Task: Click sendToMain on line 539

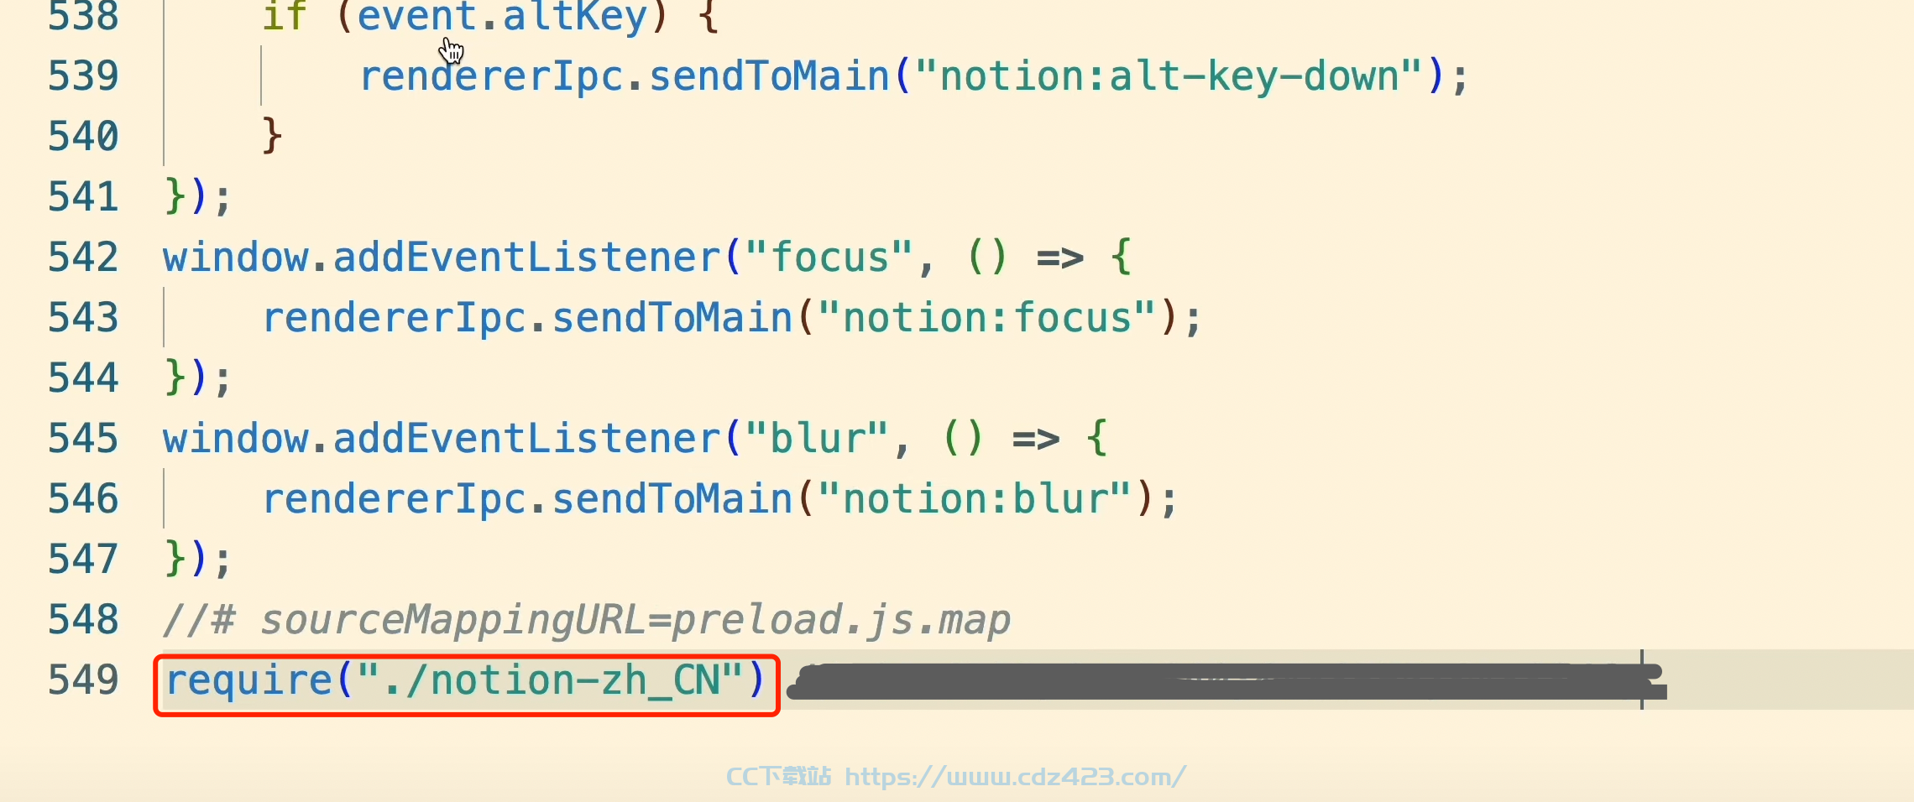Action: pos(769,76)
